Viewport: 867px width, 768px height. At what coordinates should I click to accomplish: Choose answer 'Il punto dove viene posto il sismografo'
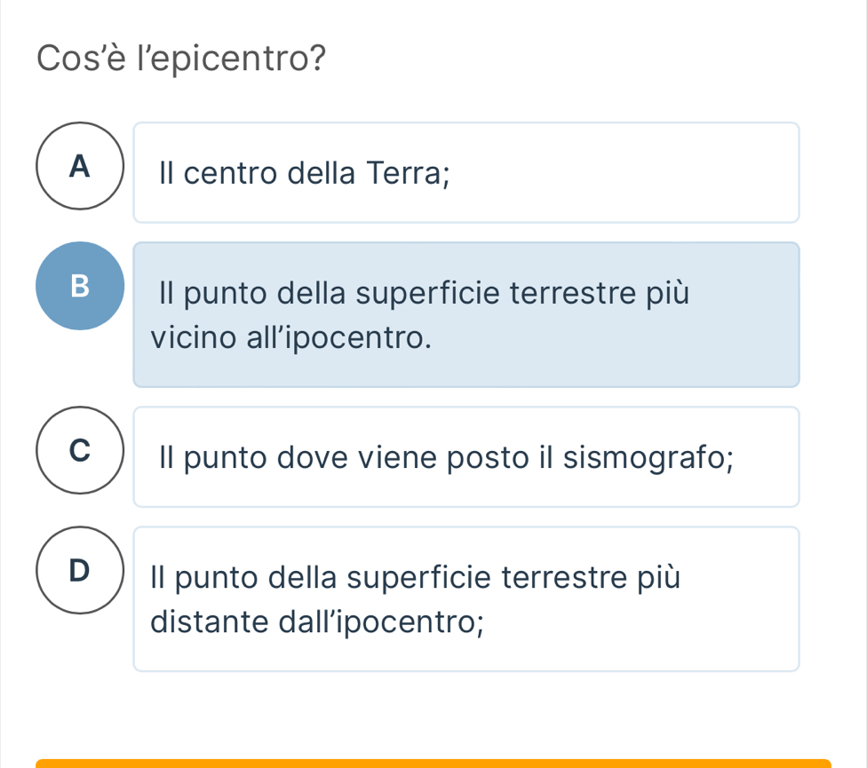click(466, 457)
